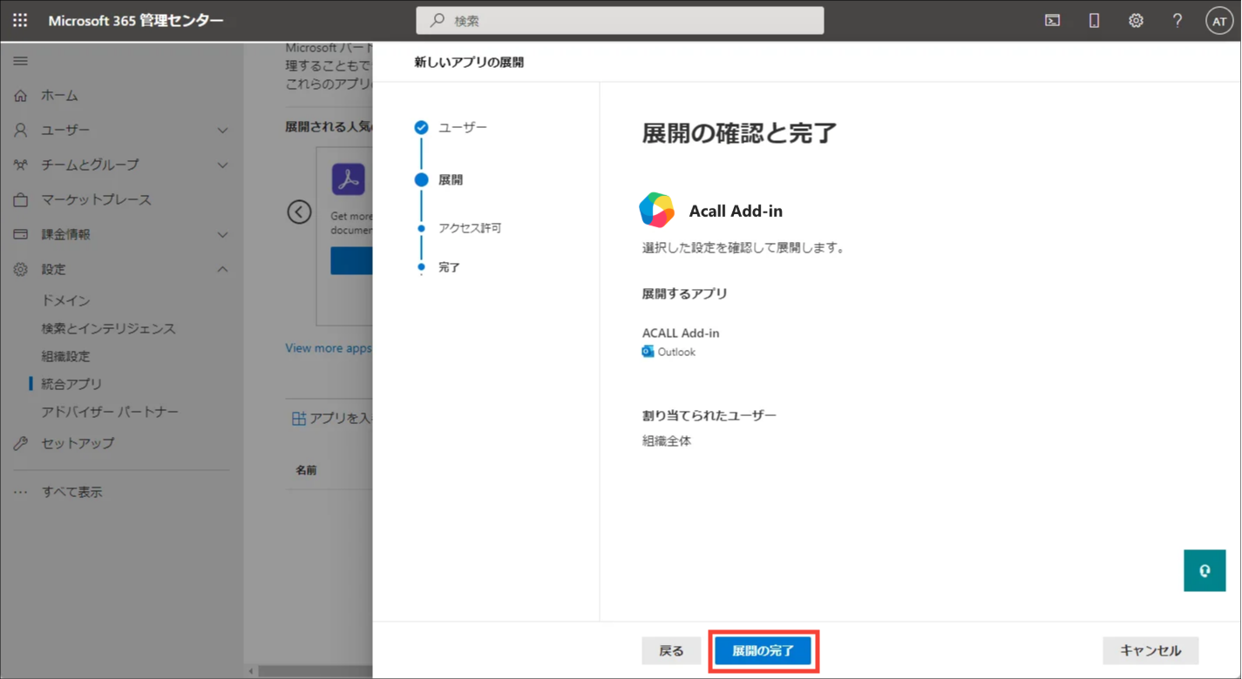
Task: Open ドメイン under settings
Action: (x=65, y=300)
